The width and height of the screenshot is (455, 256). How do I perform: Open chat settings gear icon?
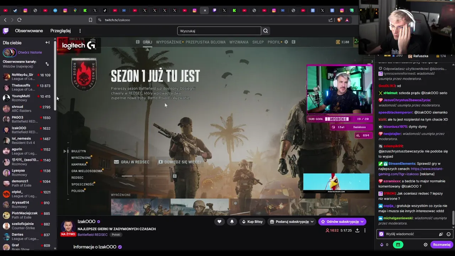(x=425, y=245)
